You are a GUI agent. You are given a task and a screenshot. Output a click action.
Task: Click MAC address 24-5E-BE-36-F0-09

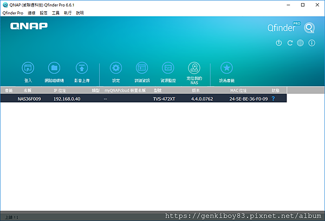pyautogui.click(x=249, y=99)
